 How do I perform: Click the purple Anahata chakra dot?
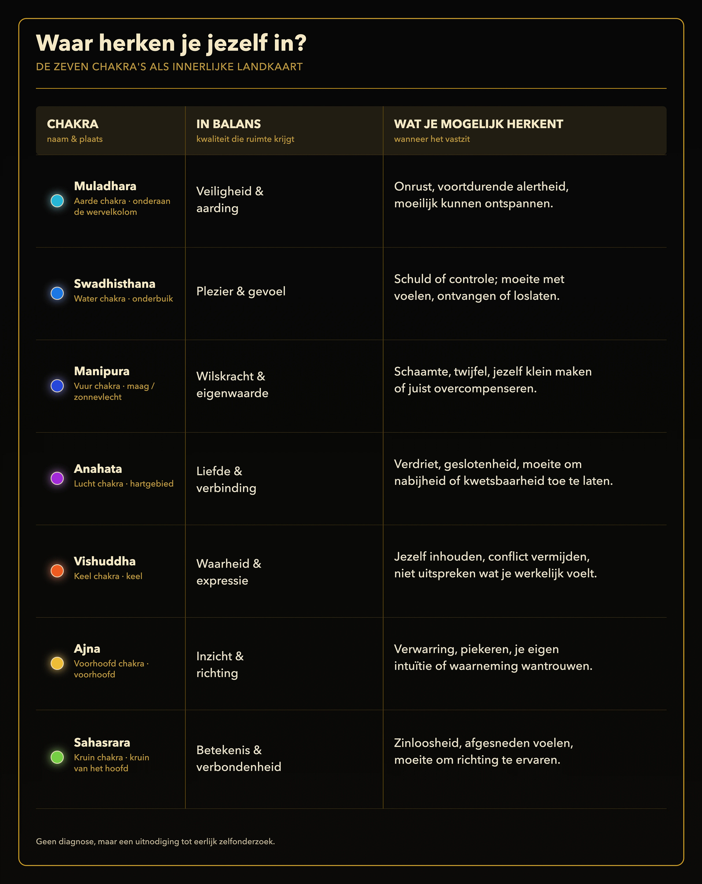(x=57, y=478)
